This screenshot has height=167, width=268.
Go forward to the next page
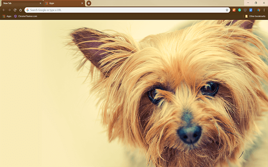coord(9,10)
